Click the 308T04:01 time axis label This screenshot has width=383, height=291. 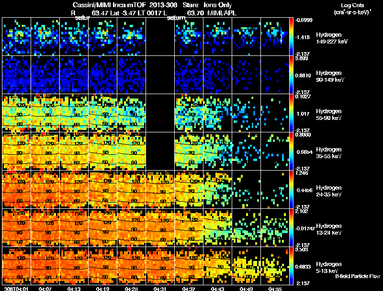(x=16, y=289)
